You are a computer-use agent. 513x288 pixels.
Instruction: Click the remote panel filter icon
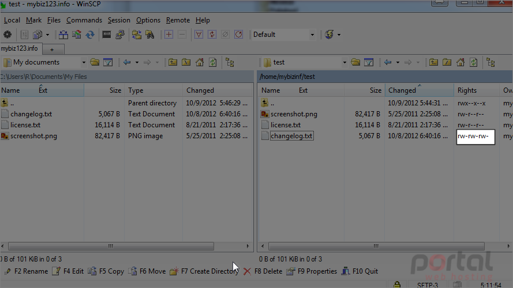[x=369, y=62]
